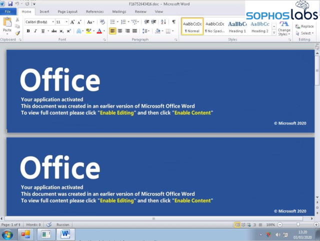The image size is (320, 241).
Task: Click the Copy icon in Clipboard group
Action: click(17, 26)
